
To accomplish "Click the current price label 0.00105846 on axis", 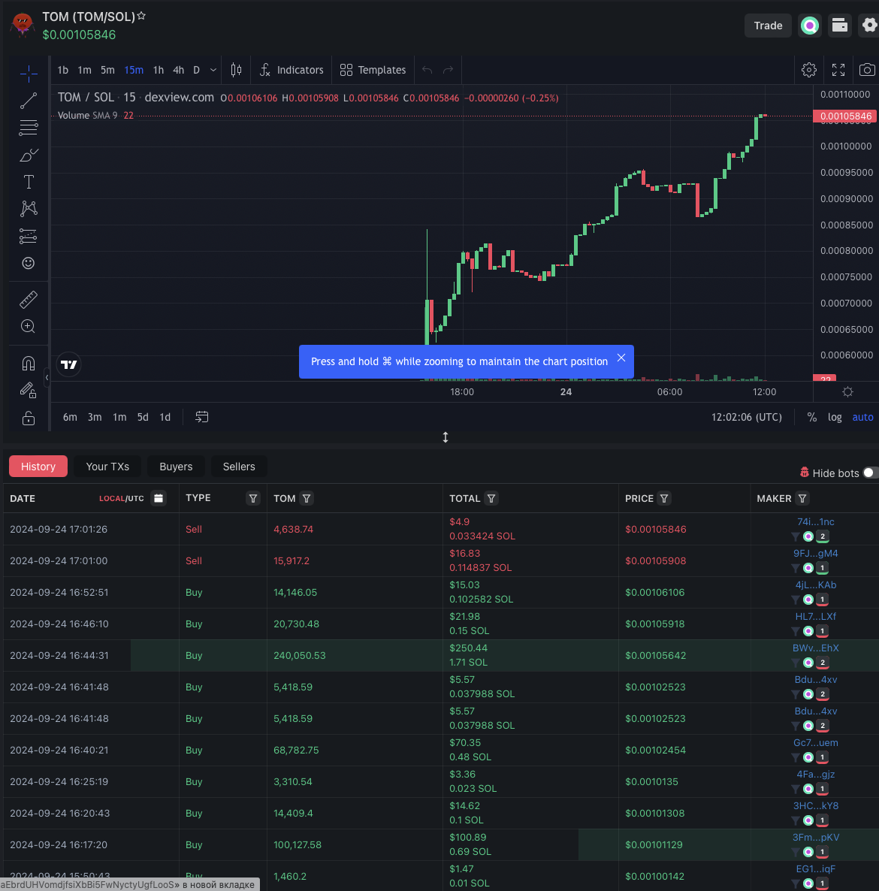I will [845, 116].
